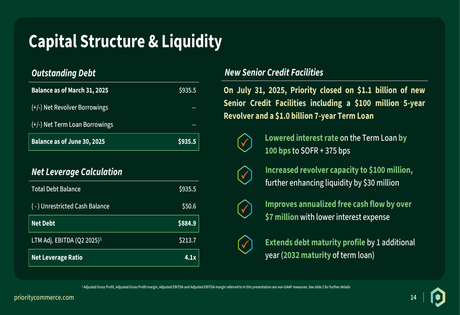Click the checkmark icon beside Improves annualized free cash flow
The height and width of the screenshot is (315, 460).
245,209
